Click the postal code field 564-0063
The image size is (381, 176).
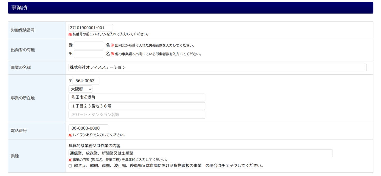pos(86,81)
